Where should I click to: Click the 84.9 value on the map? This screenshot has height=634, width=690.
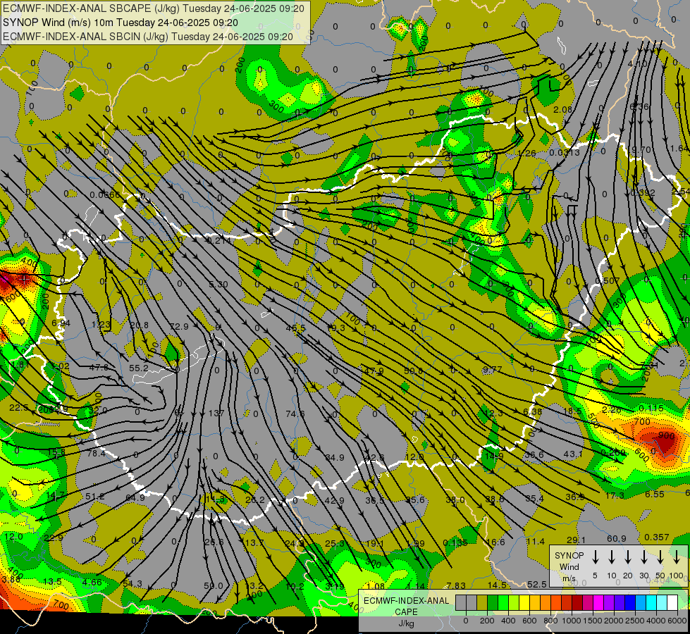coord(335,458)
